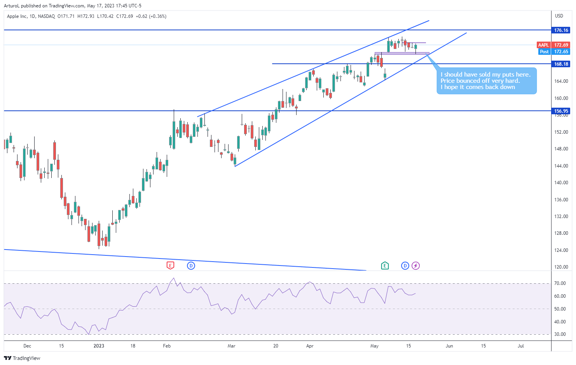Click the blue Post 172.65 price tag
The height and width of the screenshot is (365, 576).
(x=554, y=51)
